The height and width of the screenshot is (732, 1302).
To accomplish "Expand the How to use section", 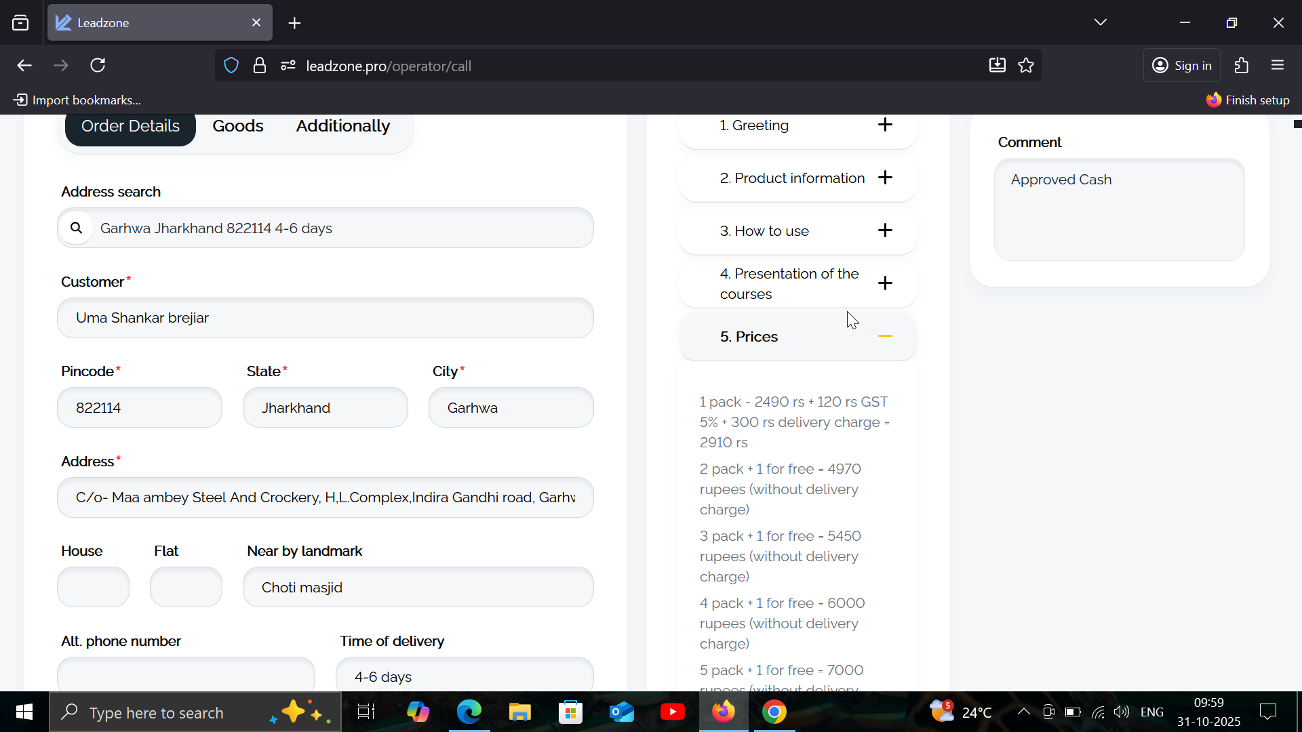I will pos(885,230).
